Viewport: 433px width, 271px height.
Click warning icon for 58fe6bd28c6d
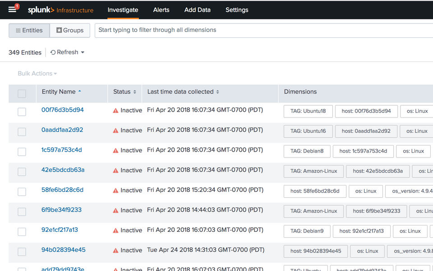[116, 190]
